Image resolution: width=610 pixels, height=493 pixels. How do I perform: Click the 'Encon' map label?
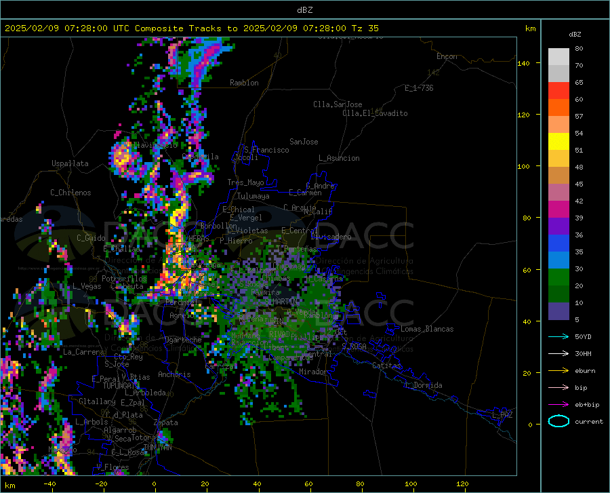coord(447,56)
